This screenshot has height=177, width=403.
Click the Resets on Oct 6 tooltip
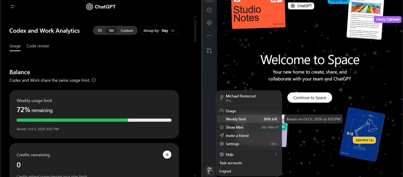[313, 119]
